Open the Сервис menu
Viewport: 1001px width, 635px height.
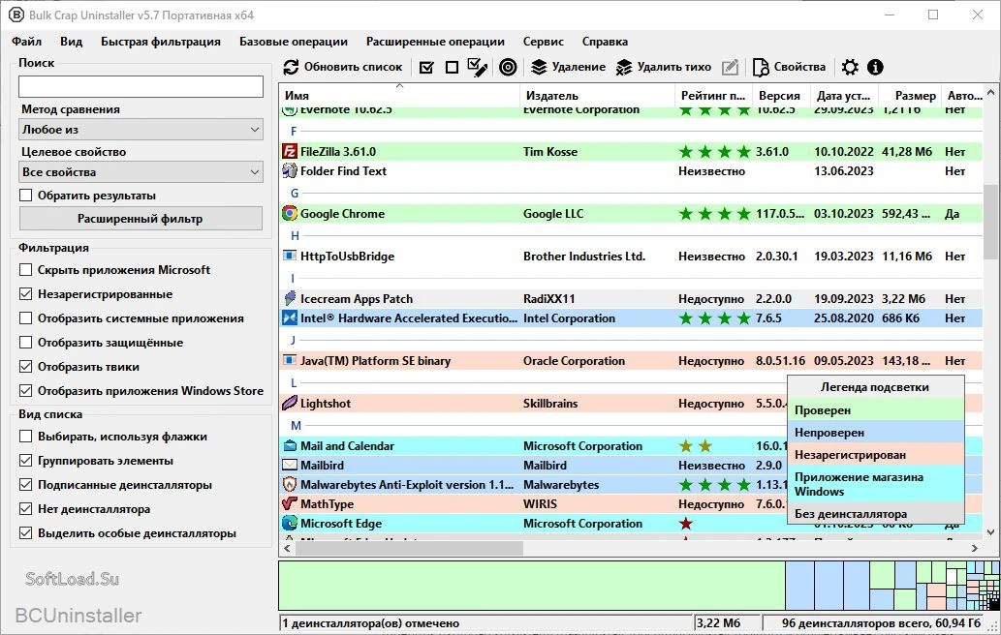coord(544,42)
